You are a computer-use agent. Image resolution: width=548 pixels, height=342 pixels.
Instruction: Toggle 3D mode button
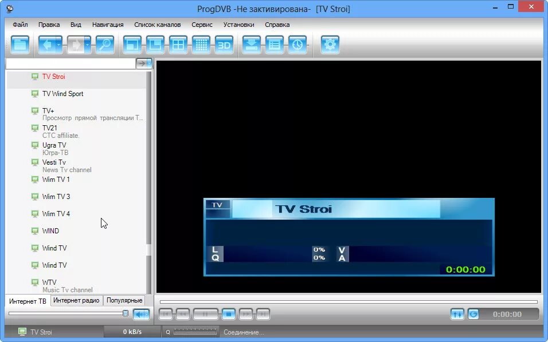point(224,45)
